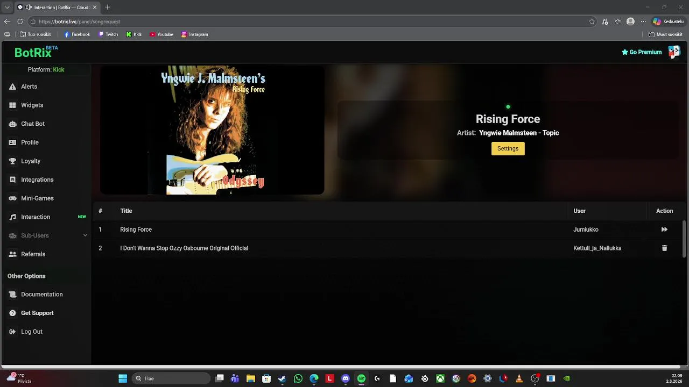Open browser three-dots menu
Screen dimensions: 689x387
(643, 21)
